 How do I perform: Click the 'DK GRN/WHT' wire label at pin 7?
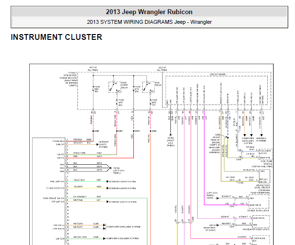[x=80, y=196]
